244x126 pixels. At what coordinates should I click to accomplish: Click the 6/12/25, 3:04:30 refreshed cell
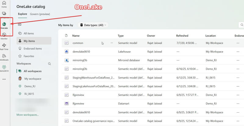[x=188, y=78]
